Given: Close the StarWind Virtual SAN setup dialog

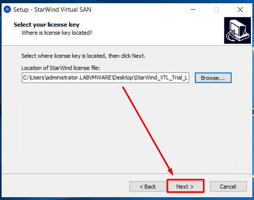Looking at the screenshot, I should coord(240,9).
